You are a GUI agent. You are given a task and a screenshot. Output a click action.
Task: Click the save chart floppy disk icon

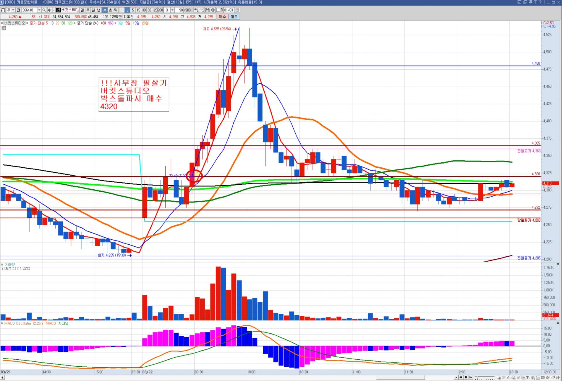[208, 10]
